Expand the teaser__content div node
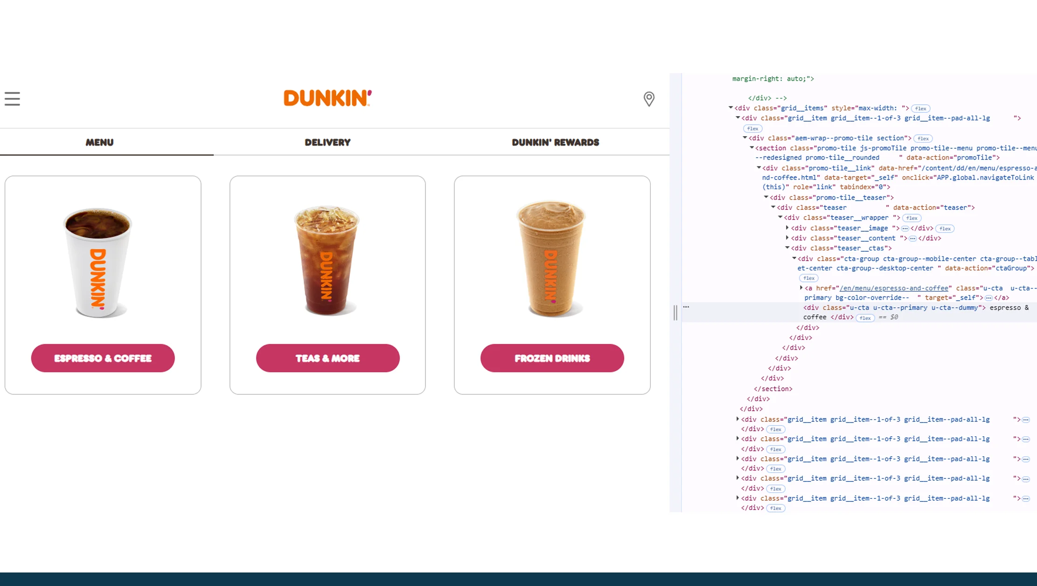This screenshot has height=586, width=1037. (x=787, y=238)
